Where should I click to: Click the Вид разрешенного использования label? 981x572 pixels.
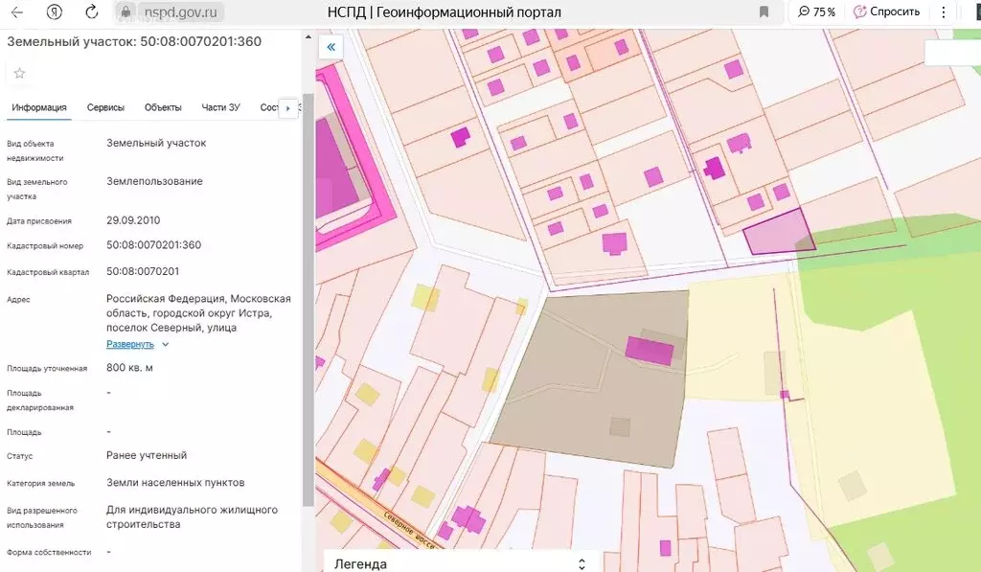pyautogui.click(x=42, y=517)
